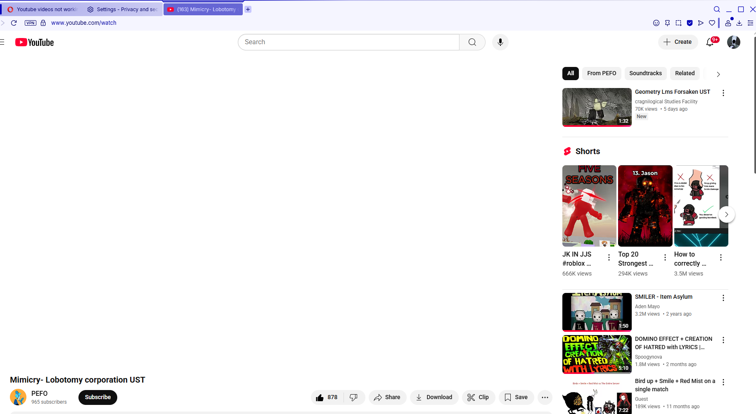Open the Top 20 Strongest short thumbnail
Viewport: 756px width, 414px height.
pos(645,206)
